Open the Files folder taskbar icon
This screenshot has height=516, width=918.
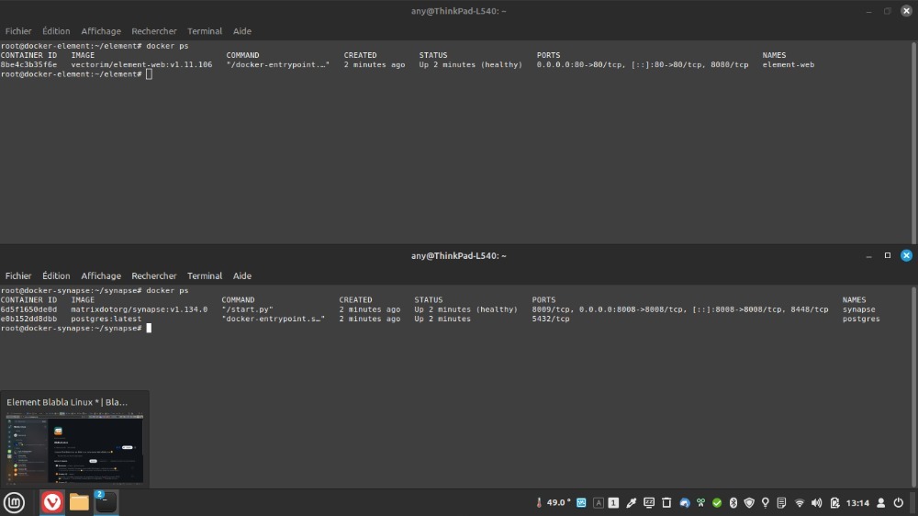pyautogui.click(x=79, y=502)
